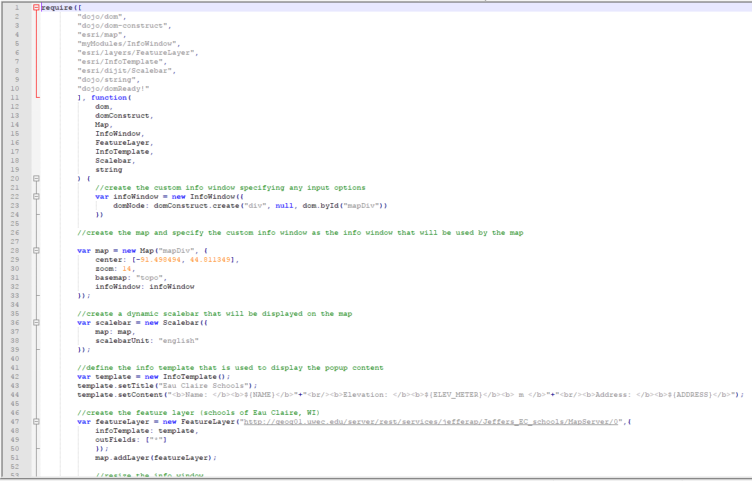Collapse the FeatureLayer constructor fold at line 47
Image resolution: width=752 pixels, height=481 pixels.
click(x=37, y=421)
